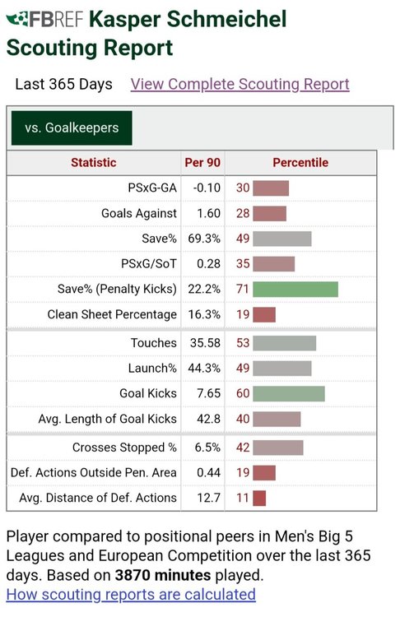
Task: Click the Percentile column header
Action: pyautogui.click(x=300, y=163)
